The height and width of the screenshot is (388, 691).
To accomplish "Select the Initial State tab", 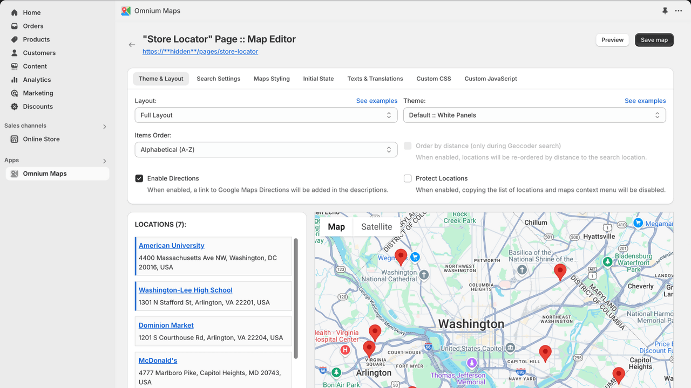I will (x=319, y=79).
